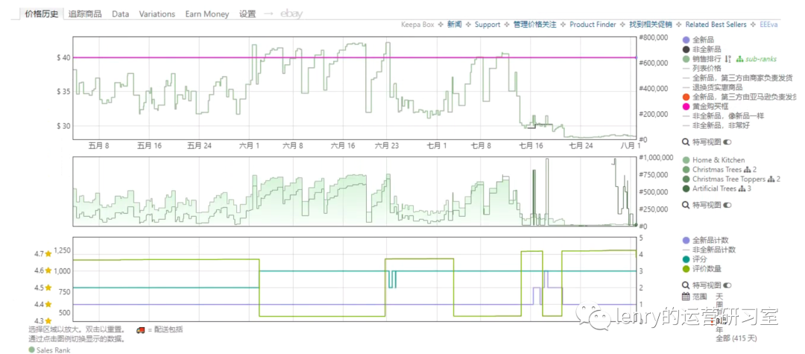Click the 六月 1 date label on price chart
Viewport: 805px width, 354px height.
click(249, 146)
